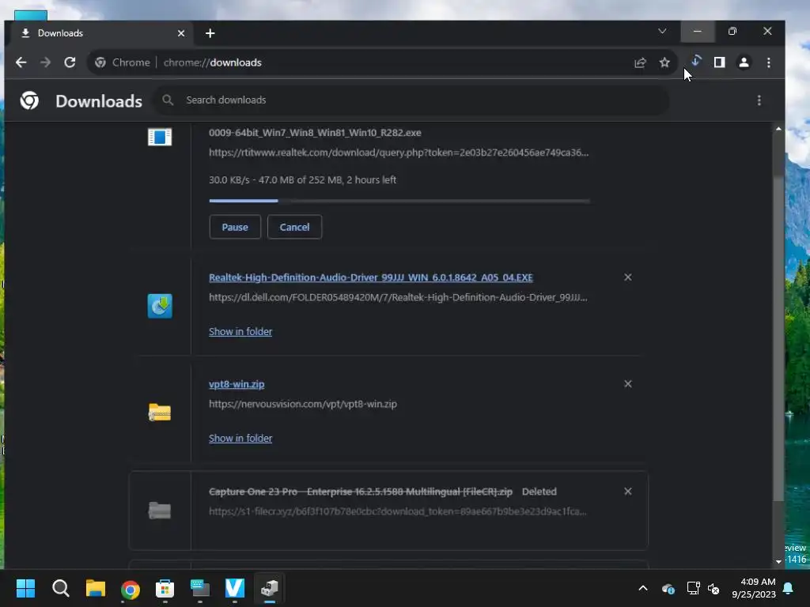
Task: Click the search magnifier in Search downloads
Action: [168, 100]
